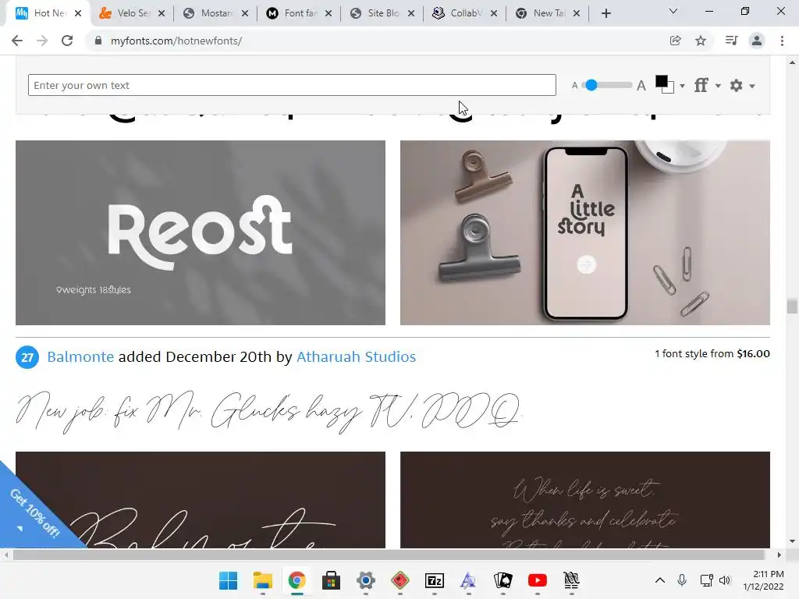Click the small A size icon
Screen dimensions: 799x599
click(575, 86)
